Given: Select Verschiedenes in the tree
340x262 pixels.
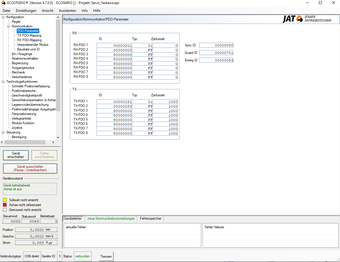Looking at the screenshot, I should coord(22,77).
